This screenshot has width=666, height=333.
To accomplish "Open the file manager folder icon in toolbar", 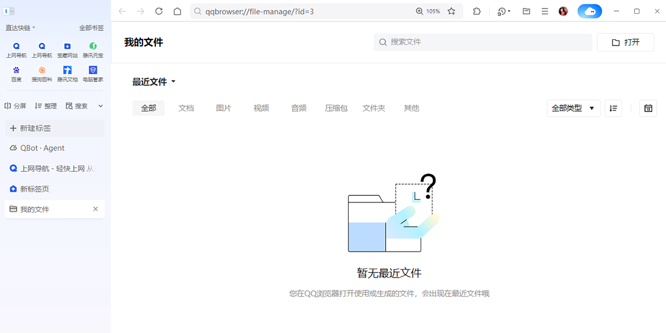I will 527,11.
